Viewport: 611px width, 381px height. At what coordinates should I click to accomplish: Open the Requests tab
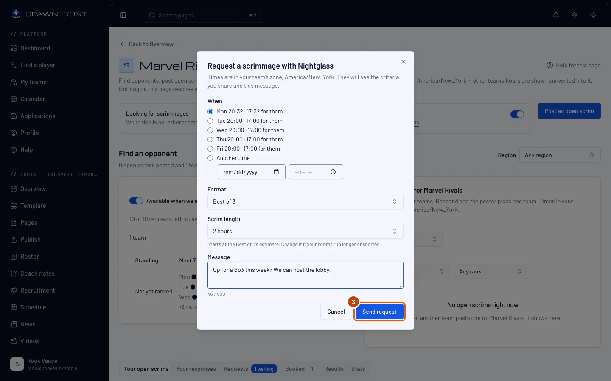tap(250, 369)
